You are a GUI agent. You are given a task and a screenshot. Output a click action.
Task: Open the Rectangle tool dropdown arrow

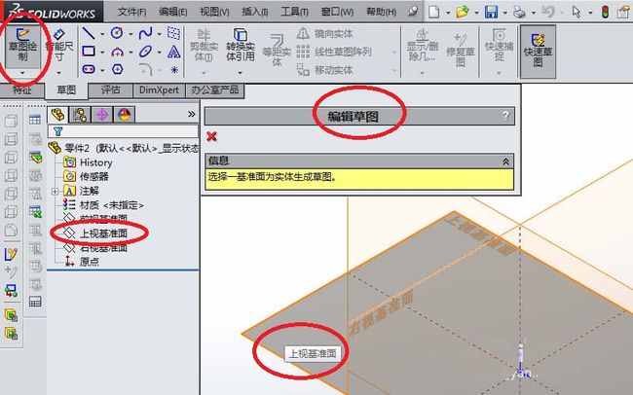coord(102,52)
